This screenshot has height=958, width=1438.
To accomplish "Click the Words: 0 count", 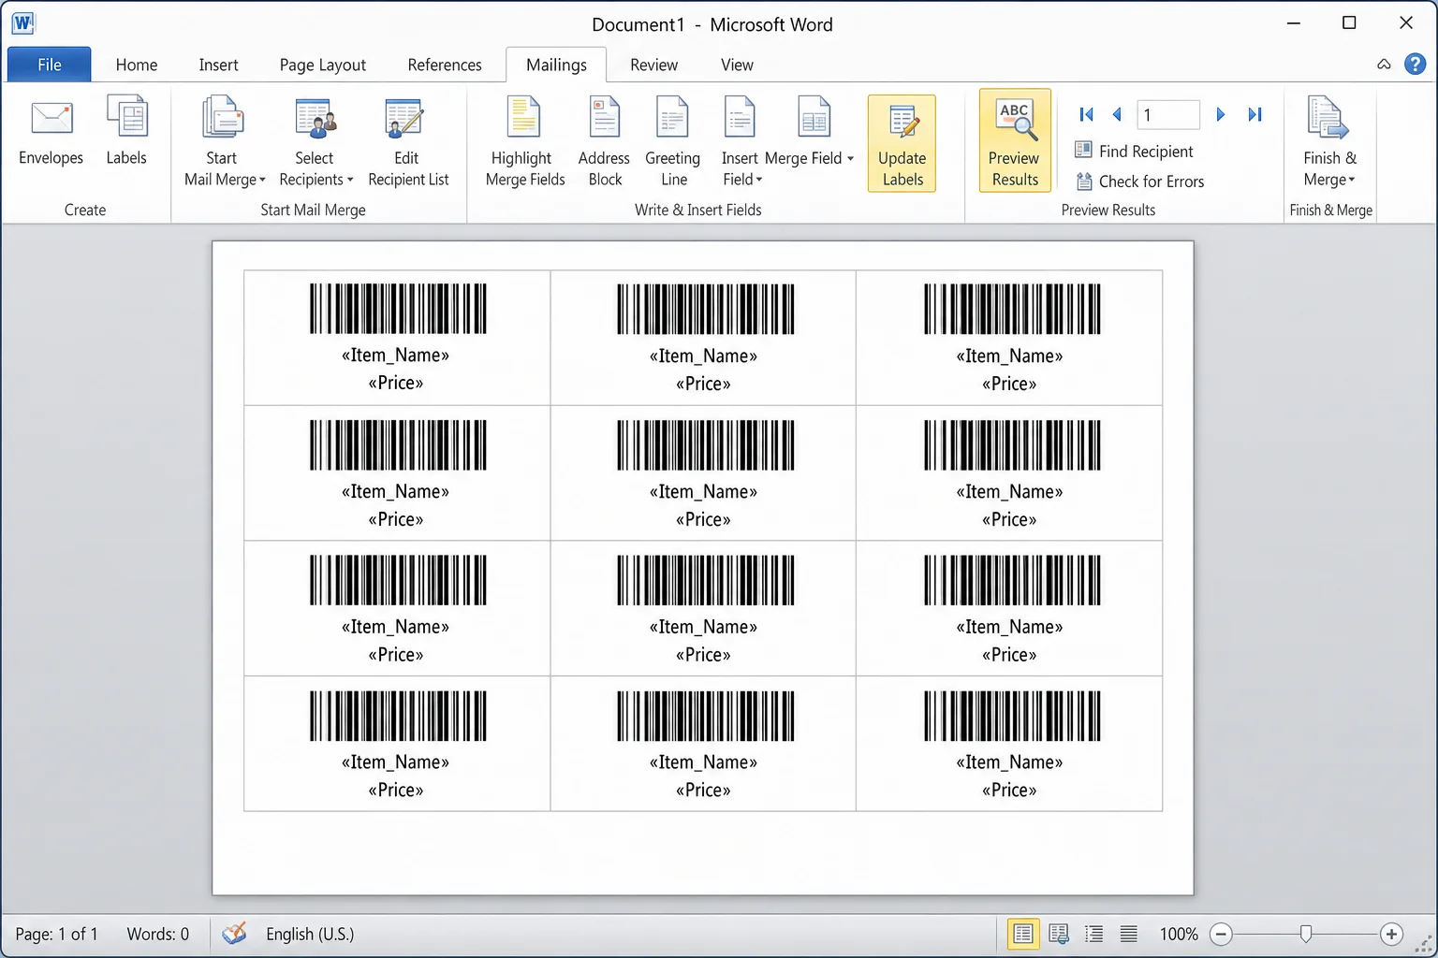I will coord(157,934).
